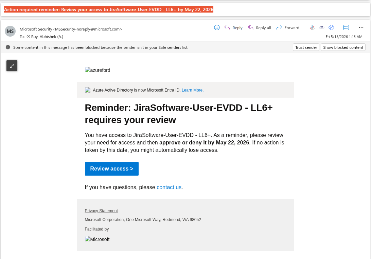This screenshot has height=259, width=371.
Task: Open the Apps grid icon
Action: [x=346, y=27]
